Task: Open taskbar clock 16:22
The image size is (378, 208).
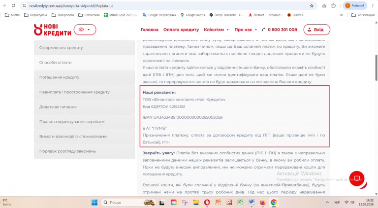Action: point(366,203)
